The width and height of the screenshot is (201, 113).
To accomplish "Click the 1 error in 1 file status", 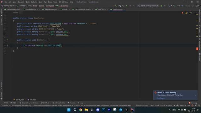I will point(185,105).
